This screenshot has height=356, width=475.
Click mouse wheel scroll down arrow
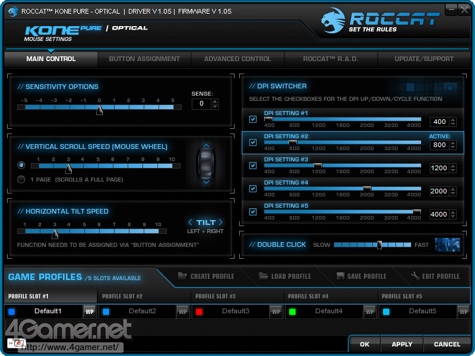pos(206,182)
